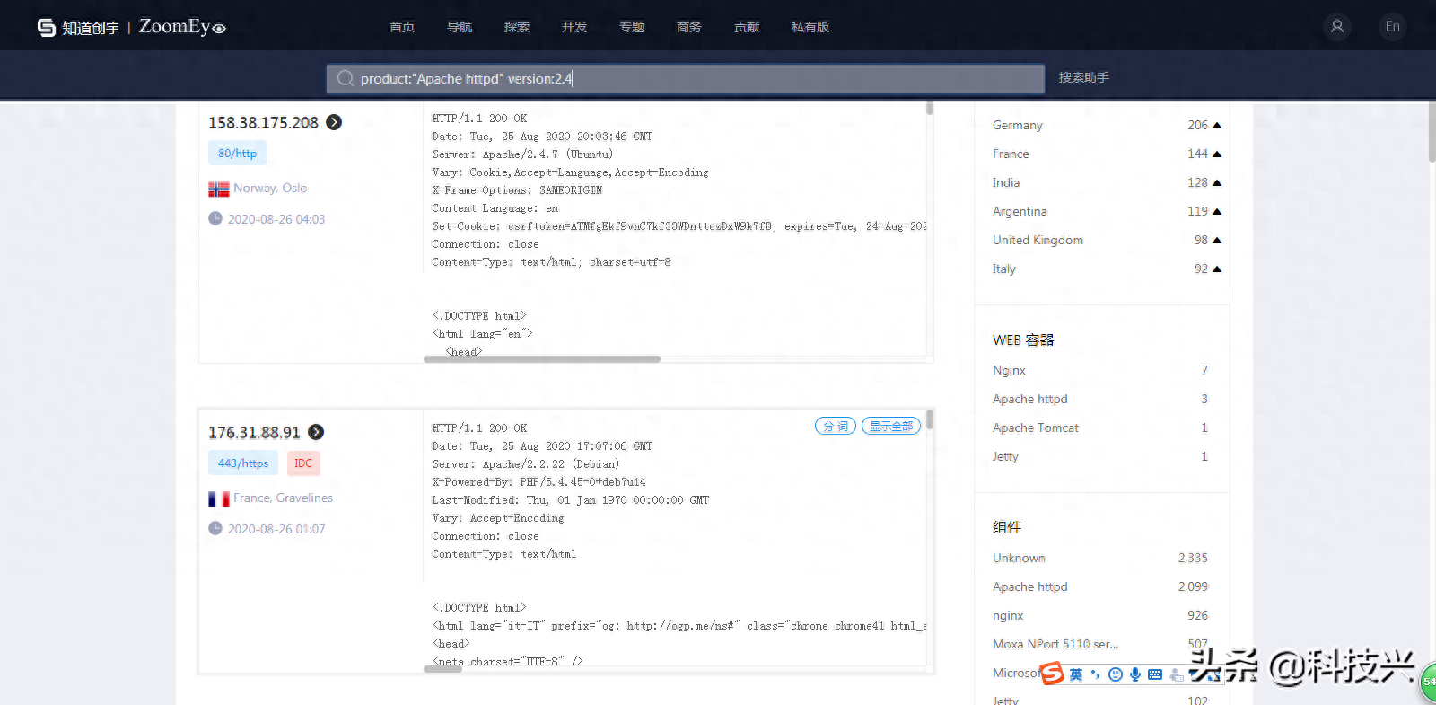Open the 专题 menu item
The height and width of the screenshot is (705, 1436).
tap(632, 27)
